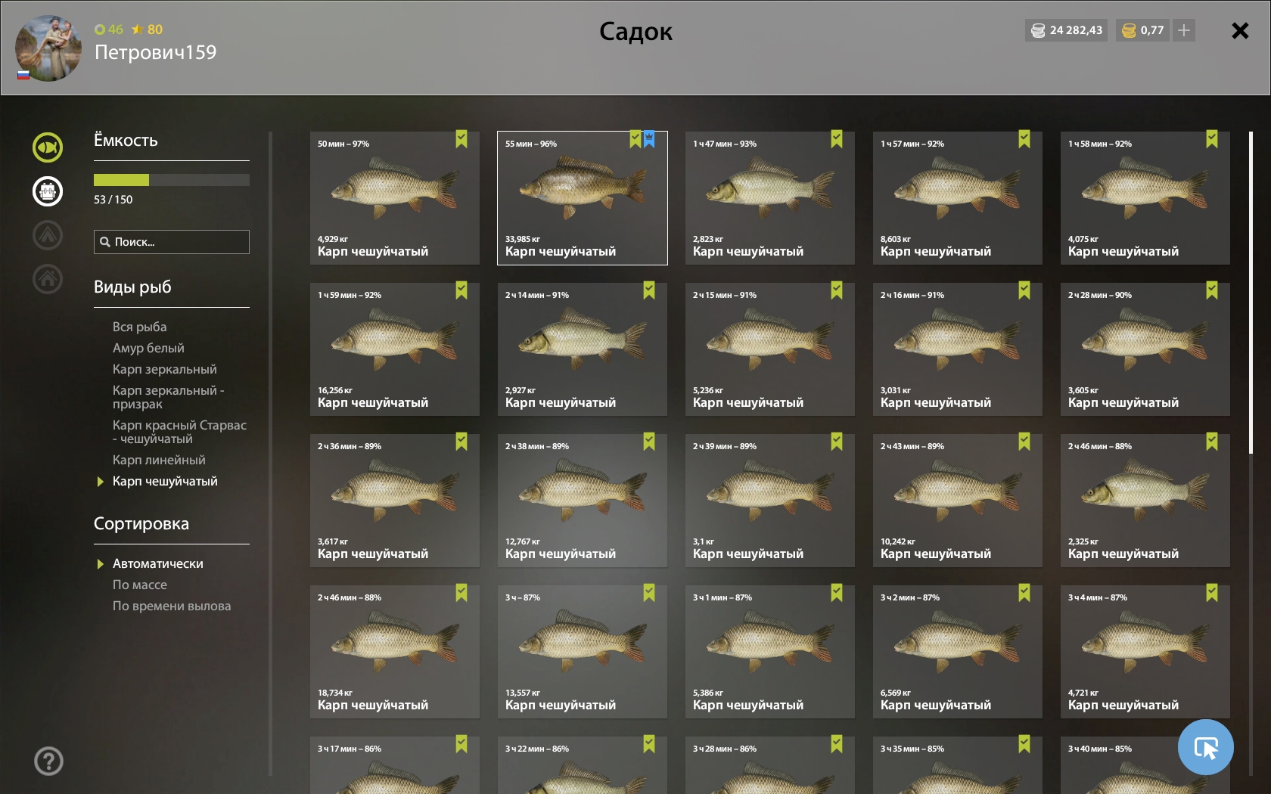
Task: Toggle bookmark on the 4,929 кг carp
Action: pos(461,139)
